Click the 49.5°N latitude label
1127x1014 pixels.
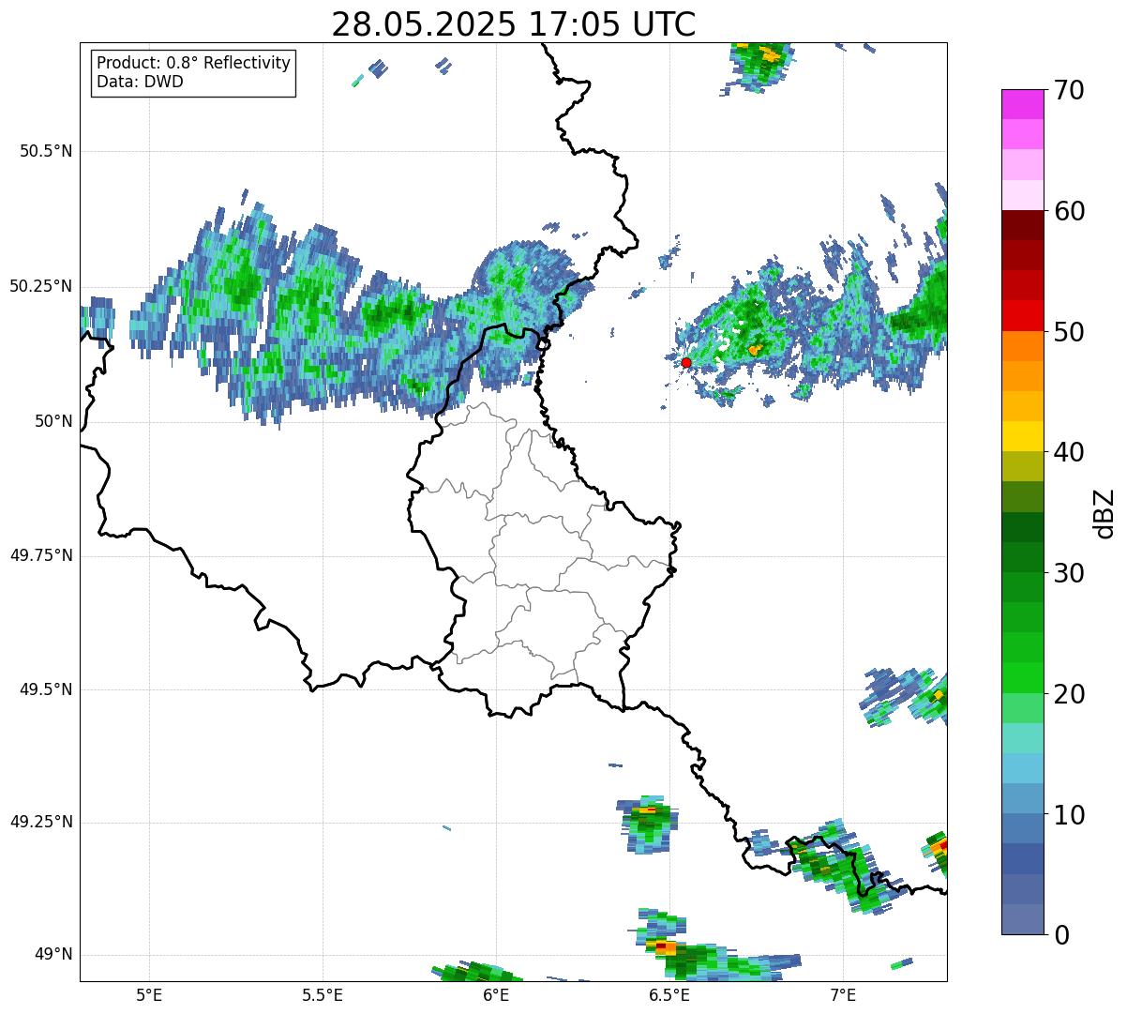click(46, 689)
